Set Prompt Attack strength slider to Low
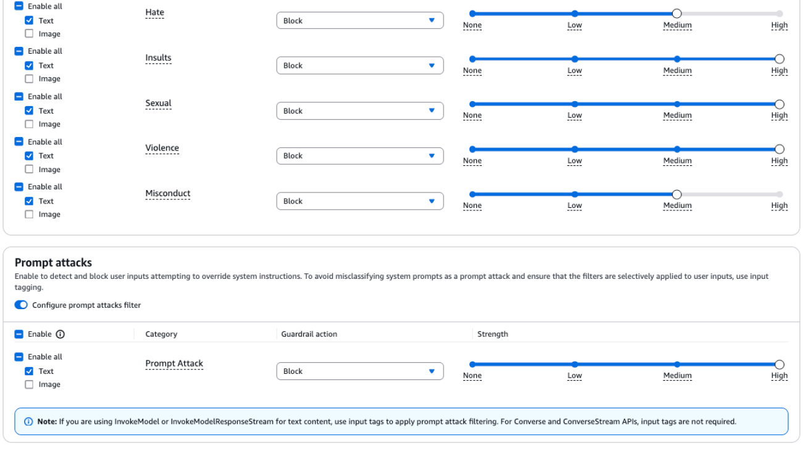Viewport: 803px width, 451px height. (574, 365)
